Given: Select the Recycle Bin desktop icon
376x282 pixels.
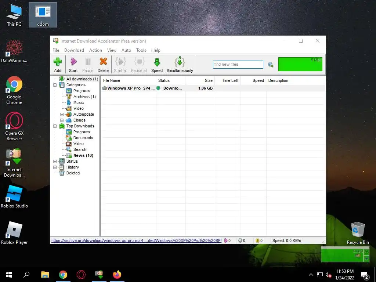Looking at the screenshot, I should point(358,233).
